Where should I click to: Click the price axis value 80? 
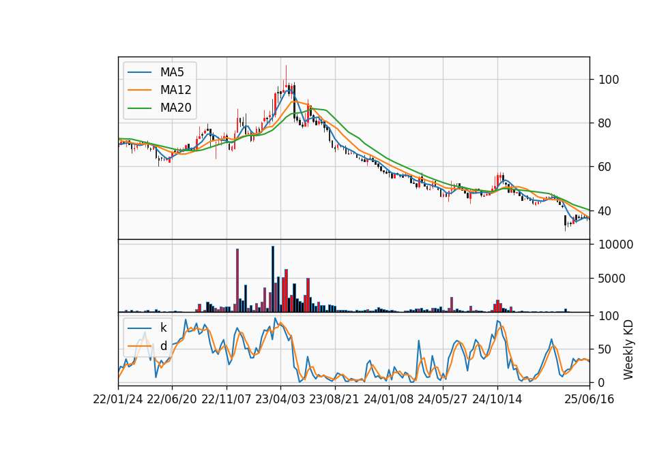point(605,123)
